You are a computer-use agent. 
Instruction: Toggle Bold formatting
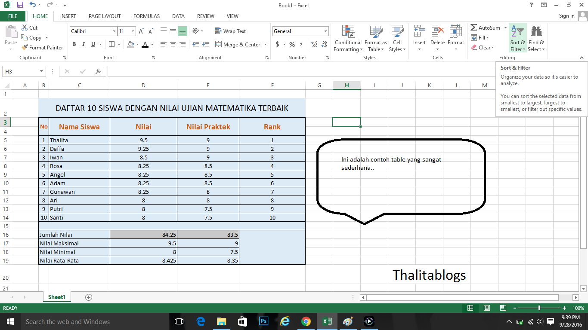click(74, 44)
